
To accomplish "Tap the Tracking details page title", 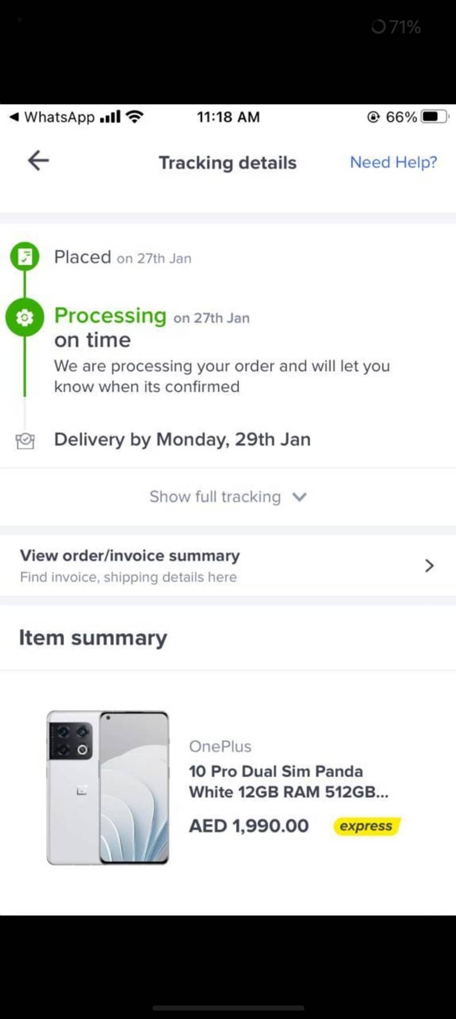I will 227,163.
